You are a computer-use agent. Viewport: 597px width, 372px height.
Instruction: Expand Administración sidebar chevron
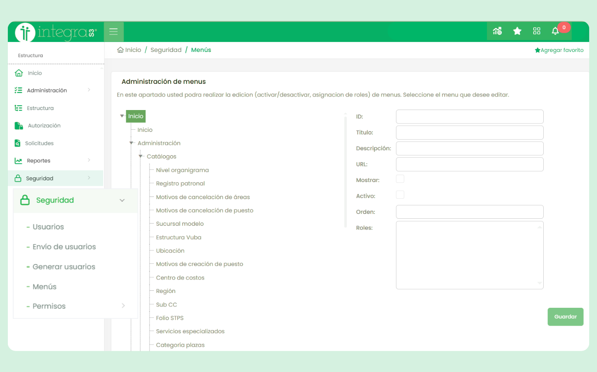coord(89,90)
